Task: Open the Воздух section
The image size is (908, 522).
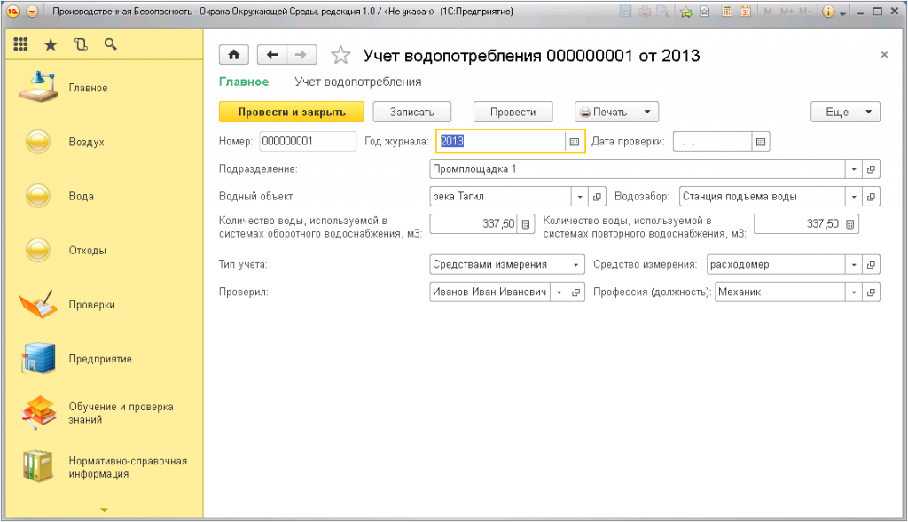Action: (x=86, y=142)
